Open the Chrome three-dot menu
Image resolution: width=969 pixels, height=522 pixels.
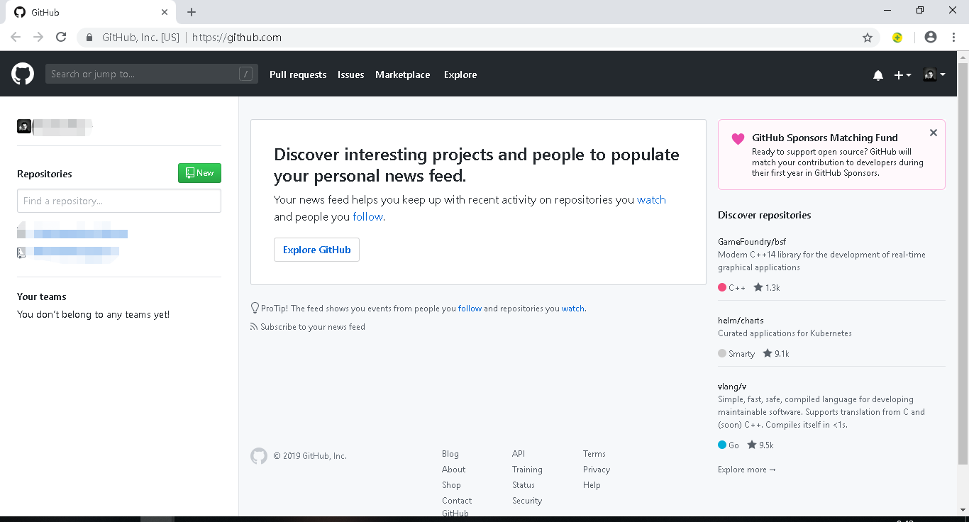[953, 38]
